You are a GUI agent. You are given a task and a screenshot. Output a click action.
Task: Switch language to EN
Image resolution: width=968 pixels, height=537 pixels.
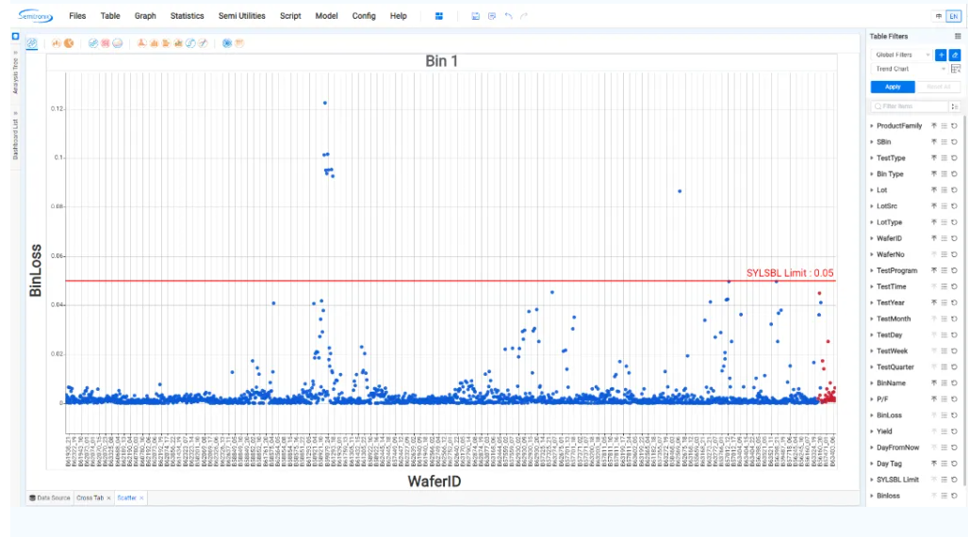pos(953,16)
